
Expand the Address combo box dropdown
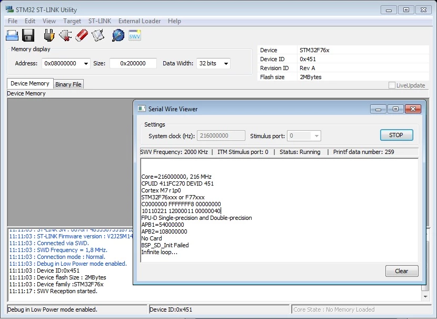point(86,64)
